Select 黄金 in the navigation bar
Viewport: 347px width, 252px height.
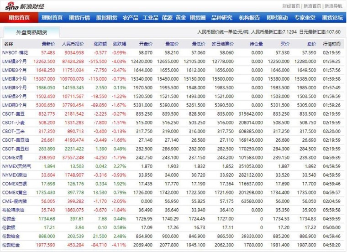point(181,18)
